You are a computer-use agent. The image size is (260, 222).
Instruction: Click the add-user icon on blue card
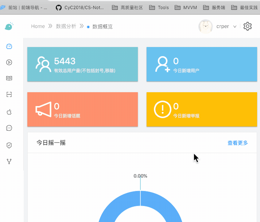(x=163, y=64)
